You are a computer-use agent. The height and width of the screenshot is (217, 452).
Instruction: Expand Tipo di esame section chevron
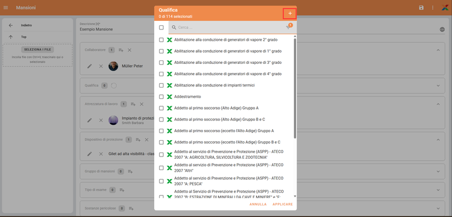point(438,190)
